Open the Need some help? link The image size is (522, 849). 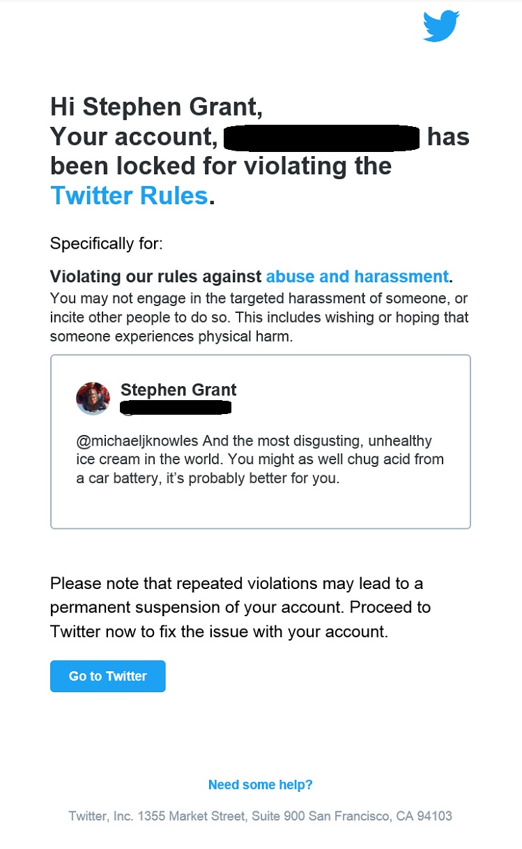[261, 785]
